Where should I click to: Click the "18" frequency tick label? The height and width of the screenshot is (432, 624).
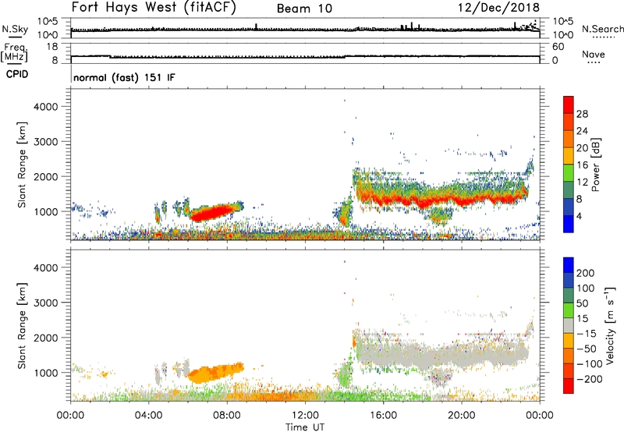(x=51, y=47)
